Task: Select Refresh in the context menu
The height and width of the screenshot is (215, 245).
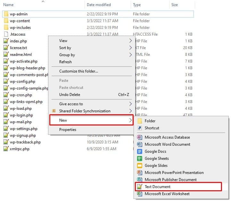Action: pos(65,62)
